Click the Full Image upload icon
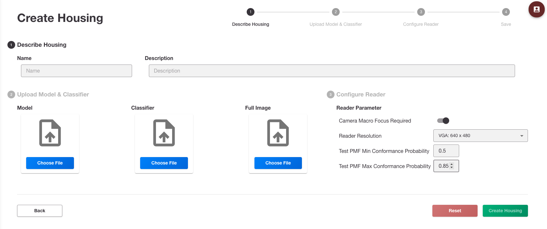 (278, 133)
